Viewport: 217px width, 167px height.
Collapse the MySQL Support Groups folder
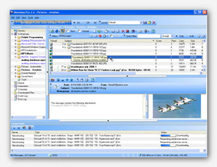pyautogui.click(x=16, y=57)
